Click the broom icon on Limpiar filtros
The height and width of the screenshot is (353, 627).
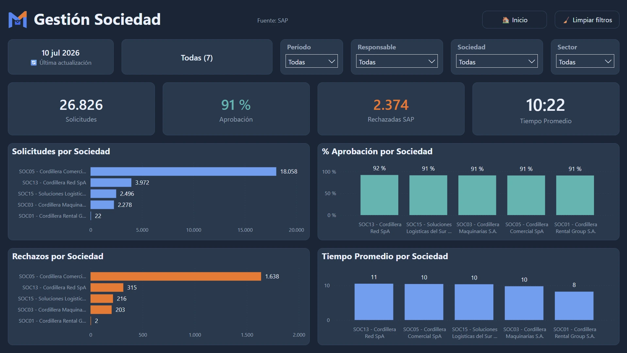pos(566,20)
